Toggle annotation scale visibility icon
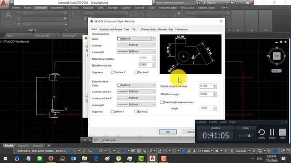The height and width of the screenshot is (163, 291). [184, 151]
